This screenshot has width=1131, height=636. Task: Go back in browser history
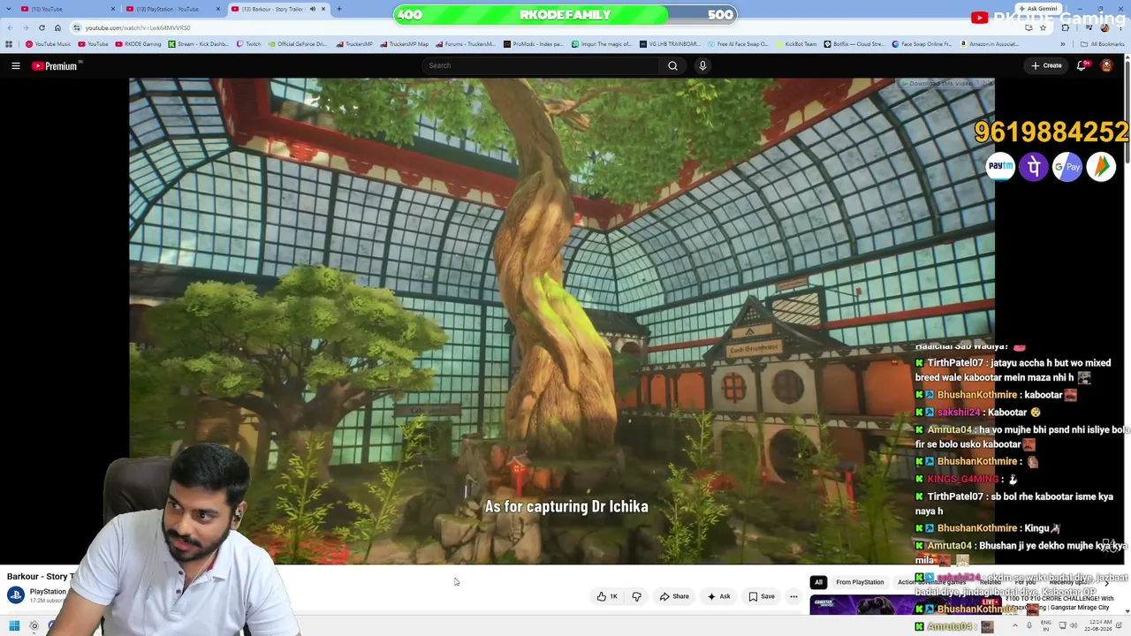(10, 27)
